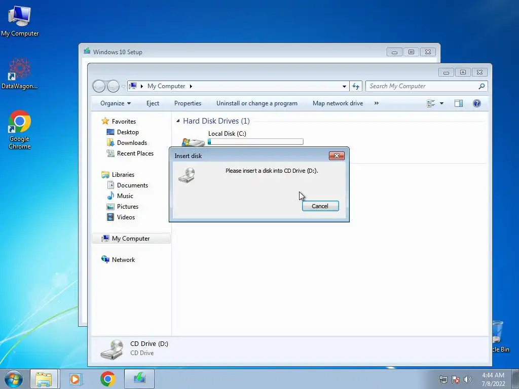
Task: Expand the arrow before My Computer breadcrumb
Action: [x=142, y=86]
